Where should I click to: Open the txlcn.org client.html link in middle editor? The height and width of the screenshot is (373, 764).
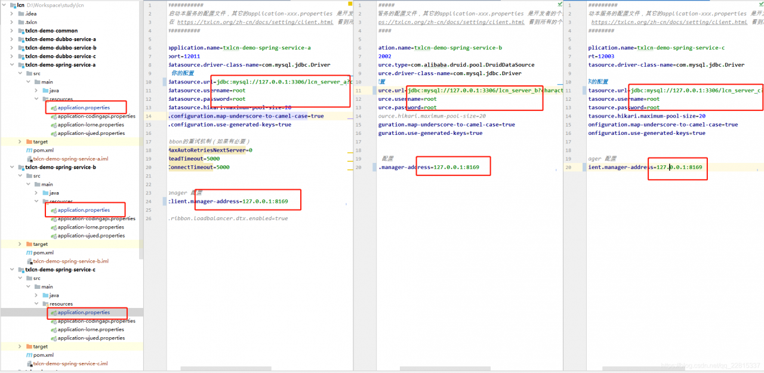tap(452, 22)
